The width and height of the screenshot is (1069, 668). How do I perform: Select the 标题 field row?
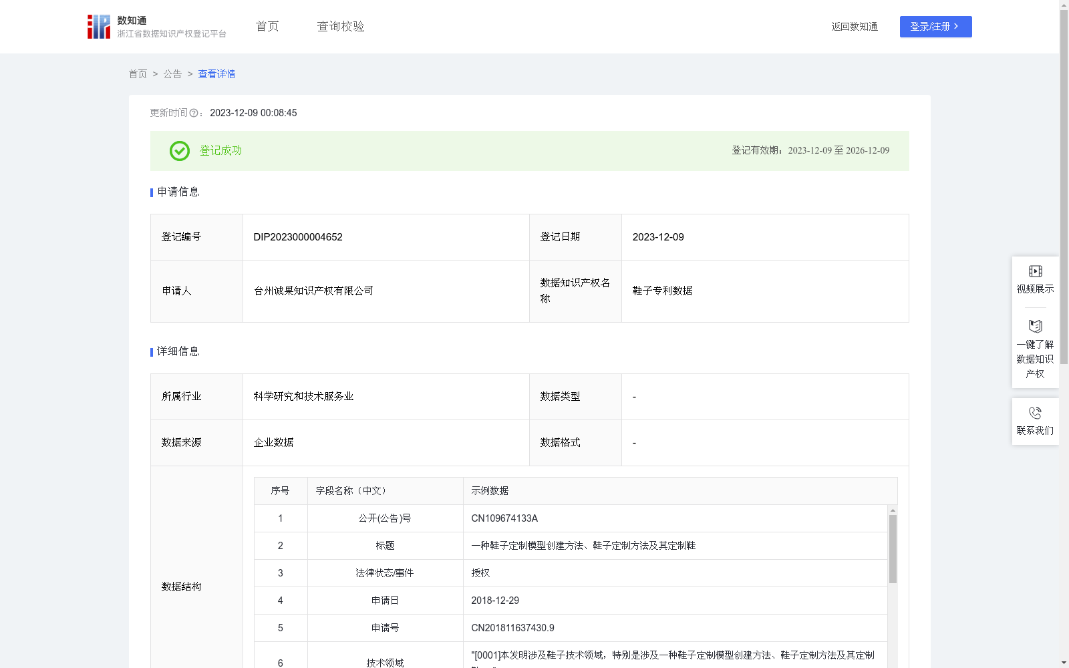571,546
